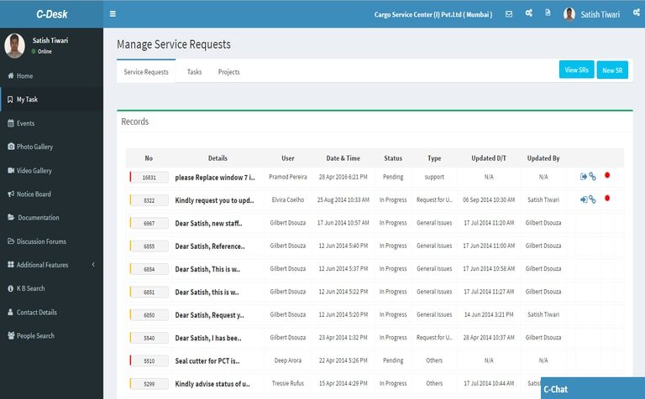Open 'Kindly advise status of u..' request
Viewport: 645px width, 399px height.
click(212, 384)
